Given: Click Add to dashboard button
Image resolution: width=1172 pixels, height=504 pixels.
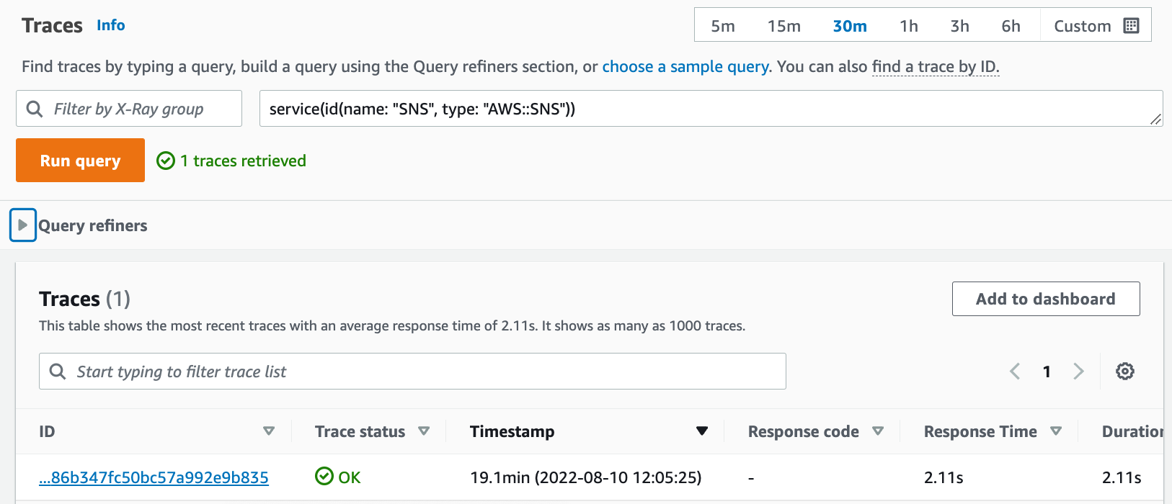Looking at the screenshot, I should coord(1045,299).
